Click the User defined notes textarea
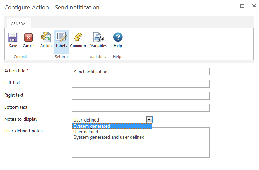Viewport: 259px width, 170px height. (180, 147)
